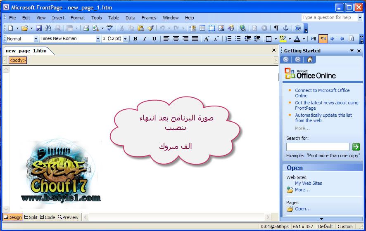The image size is (366, 231).
Task: Create a new page with the New icon
Action: [10, 28]
